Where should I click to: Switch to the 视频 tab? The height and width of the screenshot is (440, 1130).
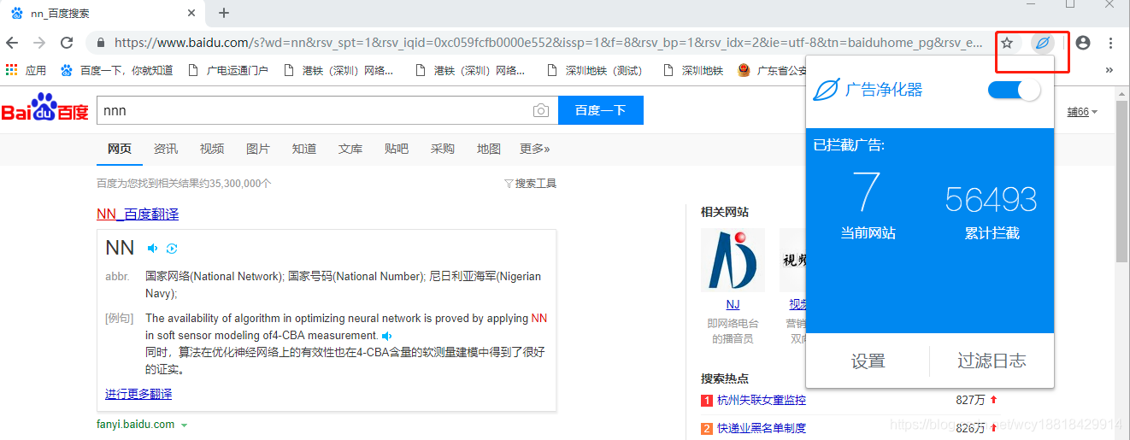point(212,149)
